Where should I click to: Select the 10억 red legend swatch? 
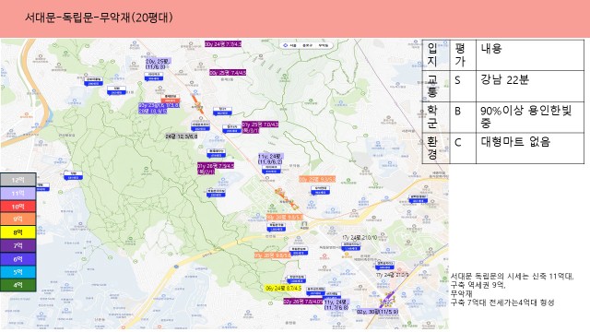click(x=18, y=207)
